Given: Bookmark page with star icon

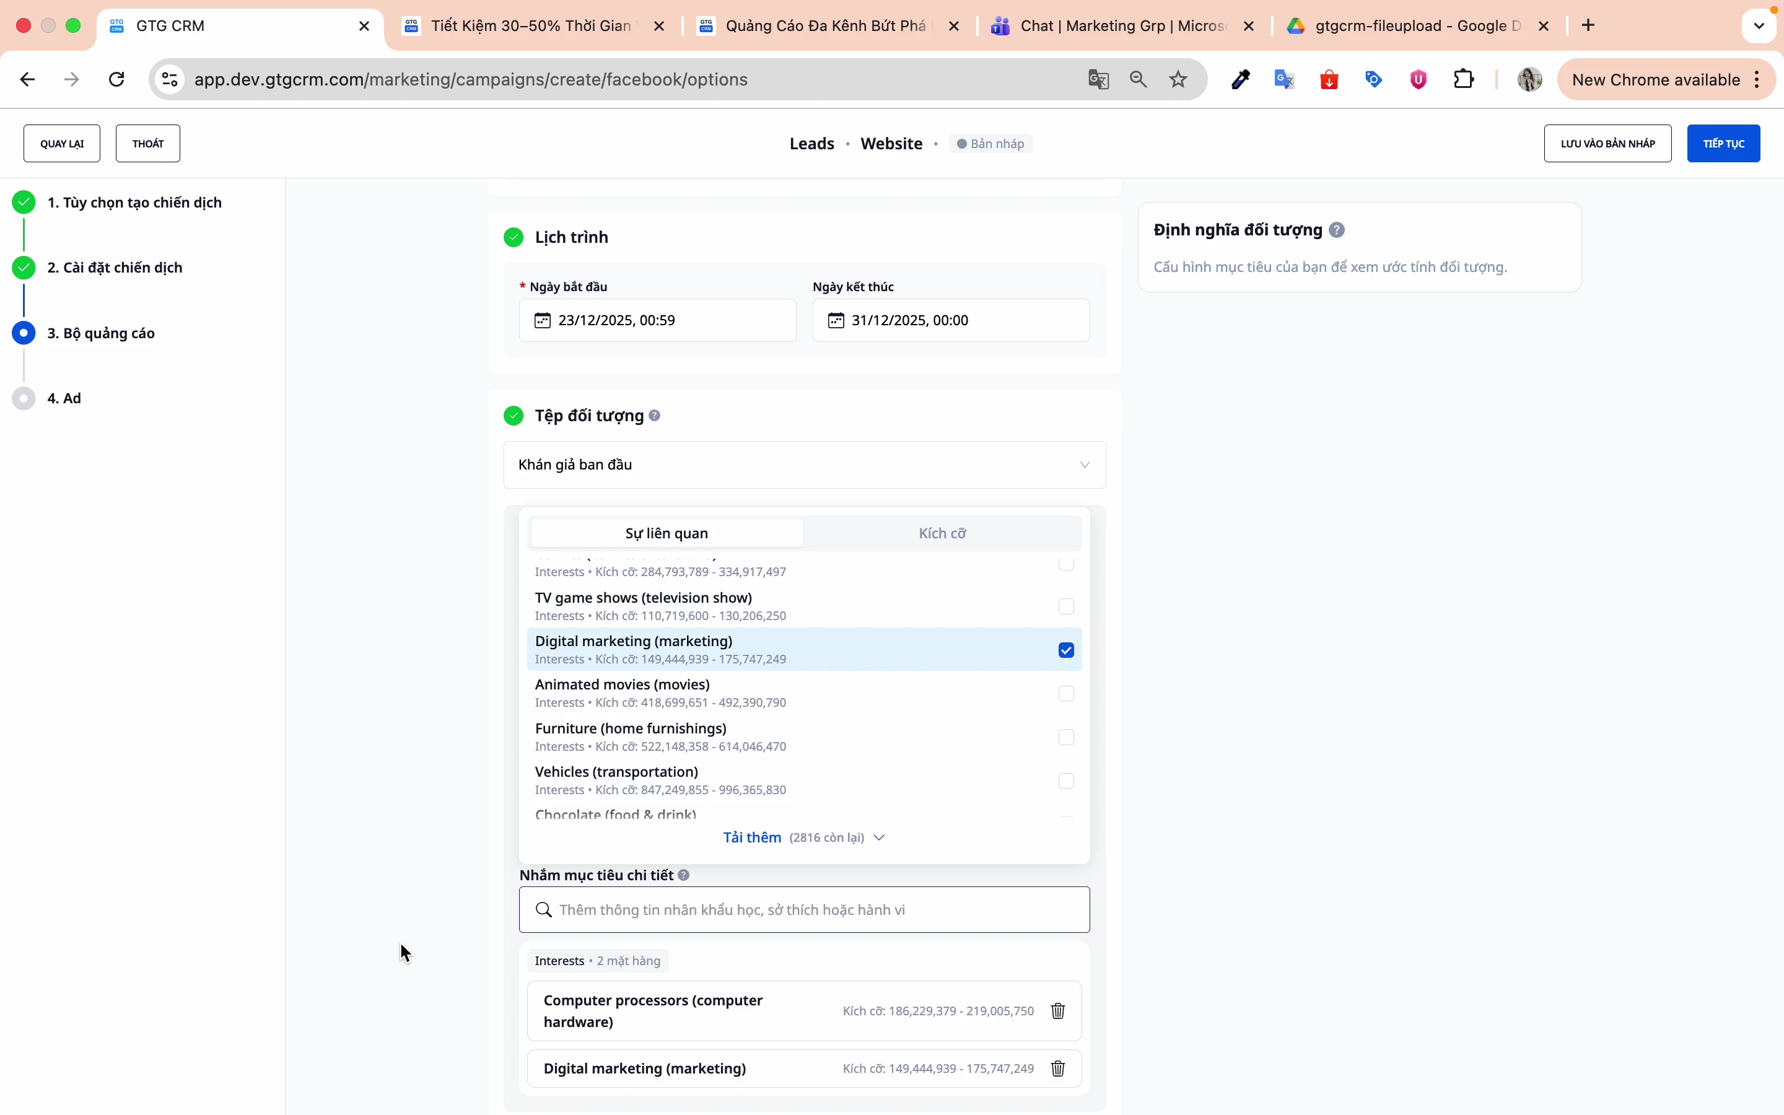Looking at the screenshot, I should pyautogui.click(x=1178, y=80).
